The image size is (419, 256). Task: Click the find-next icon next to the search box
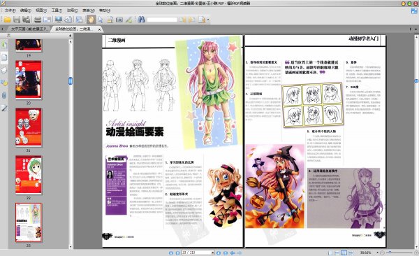(191, 20)
